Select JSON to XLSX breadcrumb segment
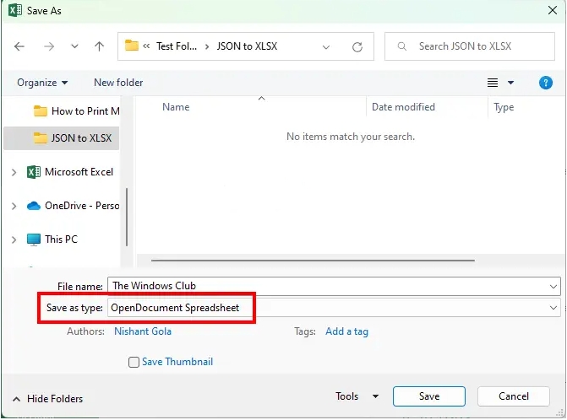Image resolution: width=567 pixels, height=420 pixels. (247, 46)
